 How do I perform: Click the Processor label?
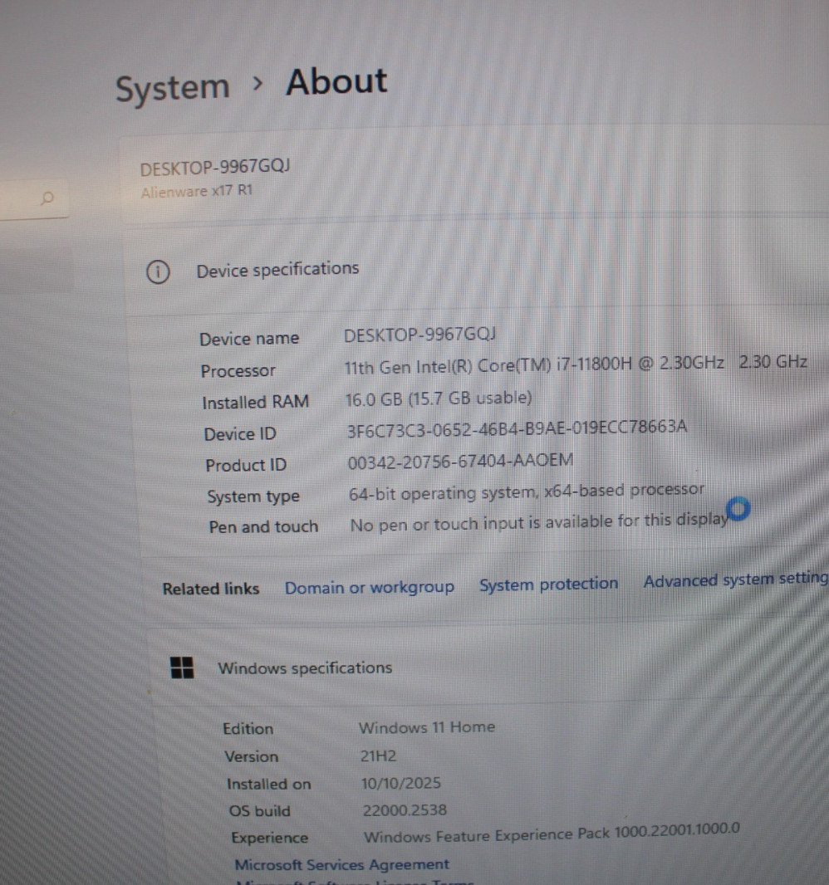pyautogui.click(x=238, y=371)
